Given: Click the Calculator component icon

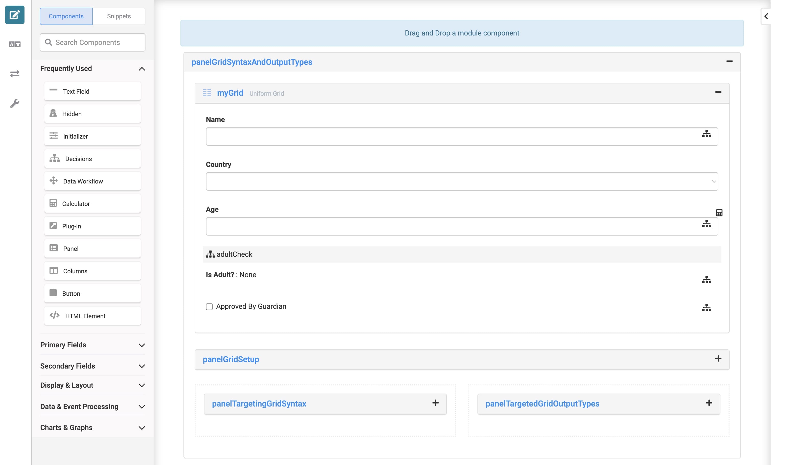Looking at the screenshot, I should [x=53, y=203].
